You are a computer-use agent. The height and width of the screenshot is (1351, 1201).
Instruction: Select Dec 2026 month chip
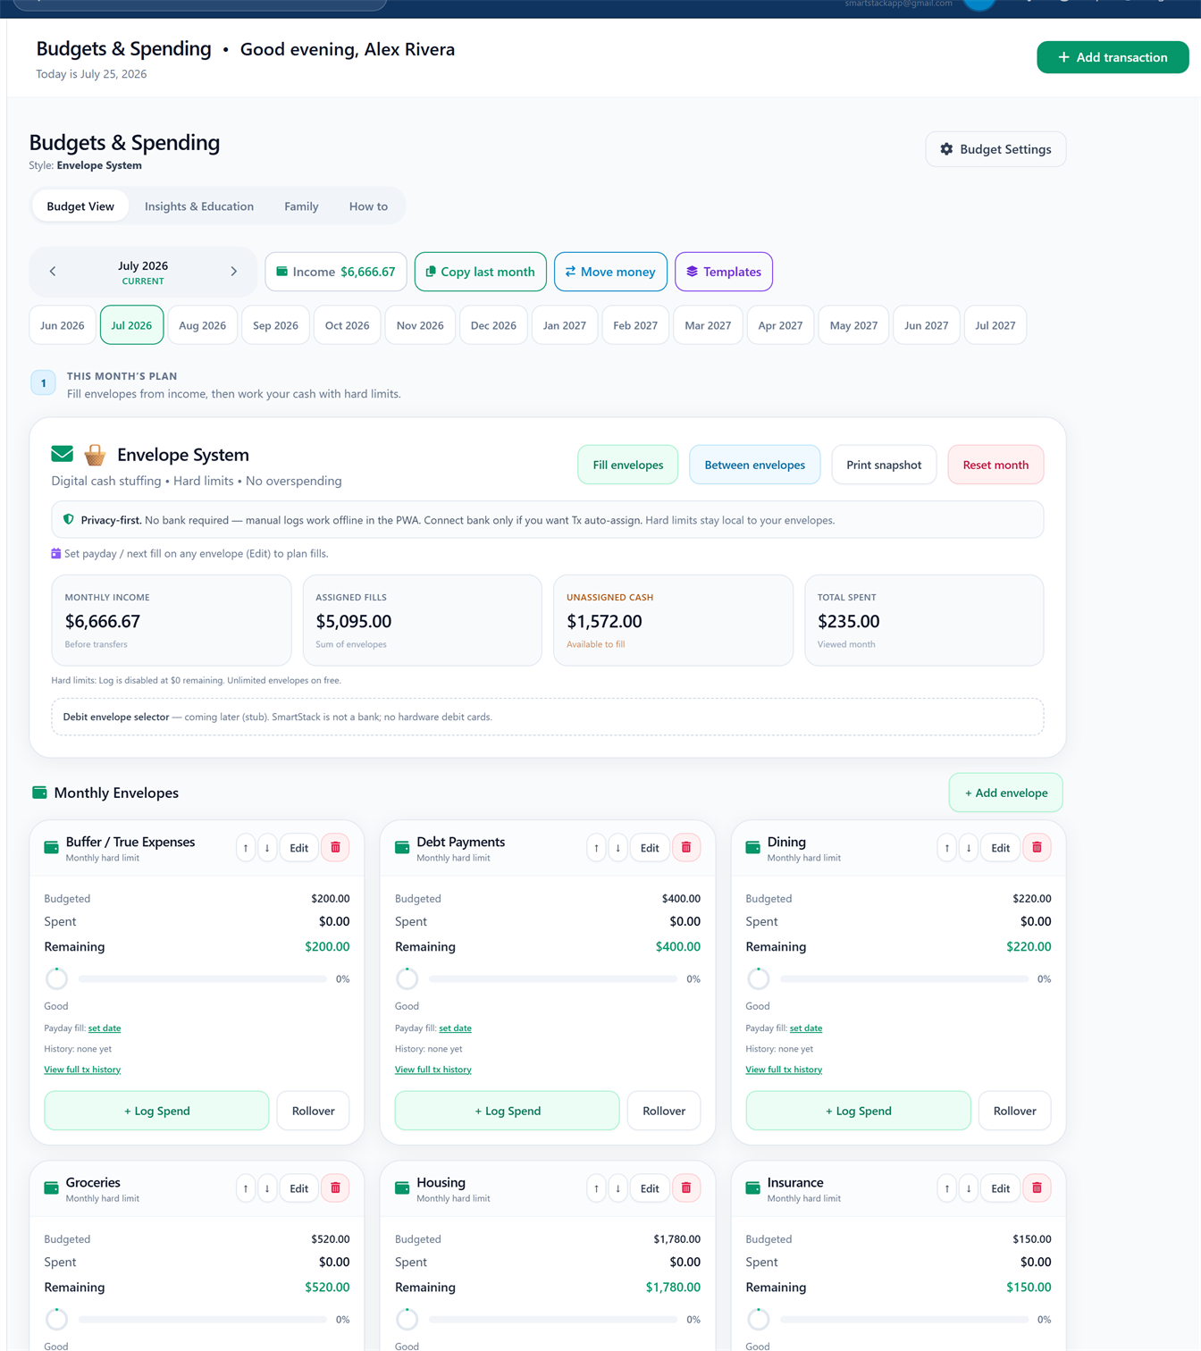493,325
